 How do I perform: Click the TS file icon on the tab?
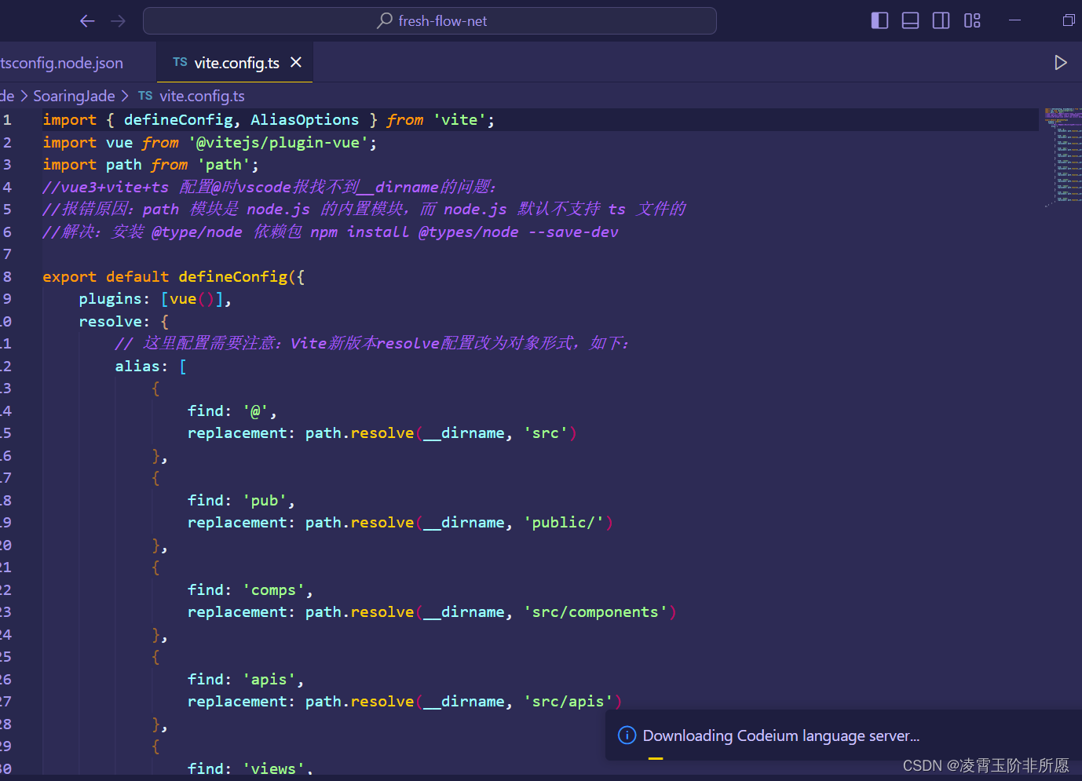click(180, 62)
